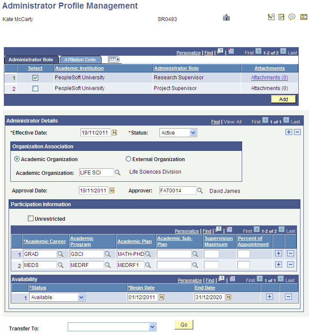Look up Academic Plan MATH-PHD

point(148,254)
